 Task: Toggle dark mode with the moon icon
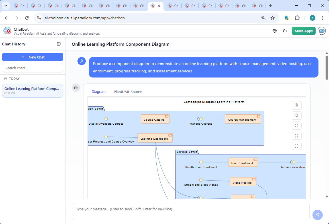285,31
